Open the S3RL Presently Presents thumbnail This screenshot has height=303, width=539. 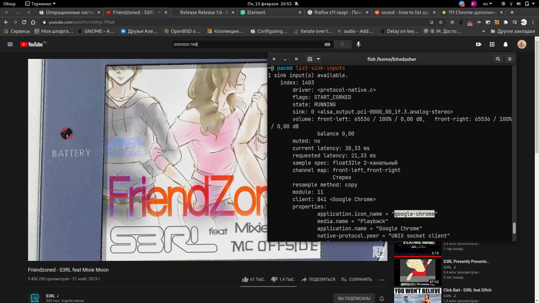tap(418, 272)
